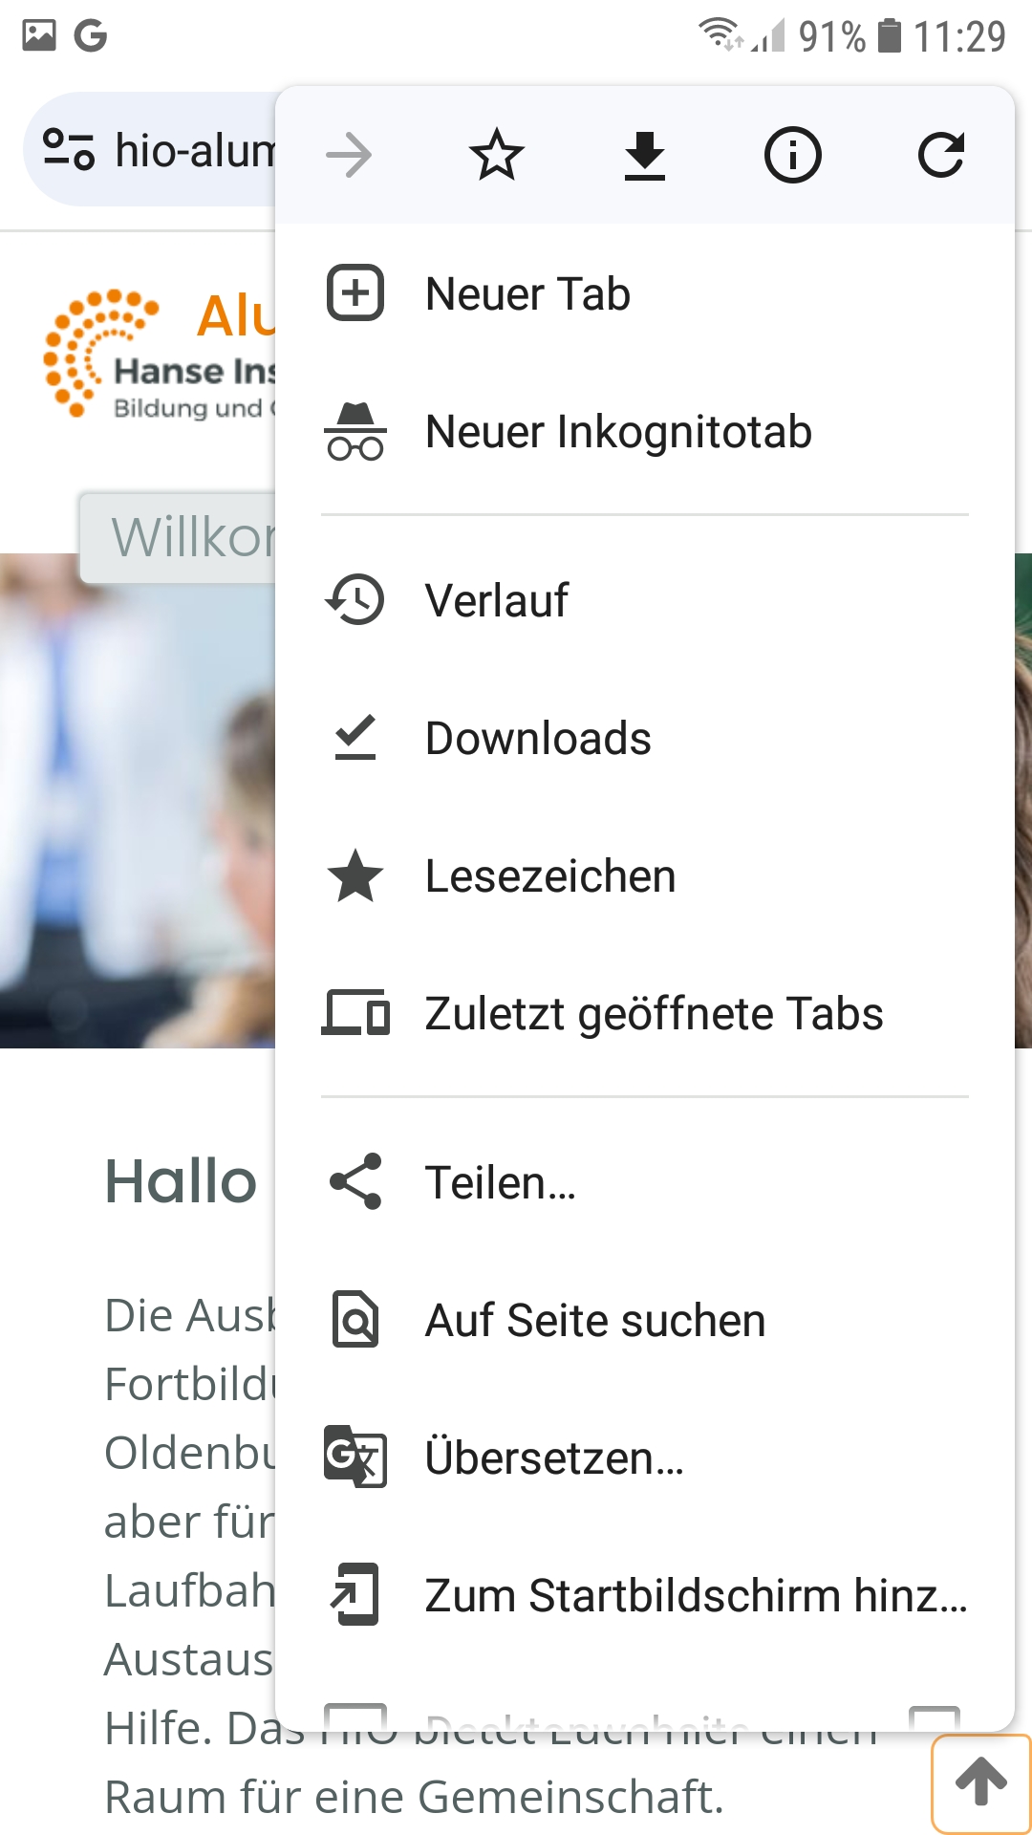The height and width of the screenshot is (1835, 1032).
Task: Tap the forward navigation arrow
Action: 349,155
